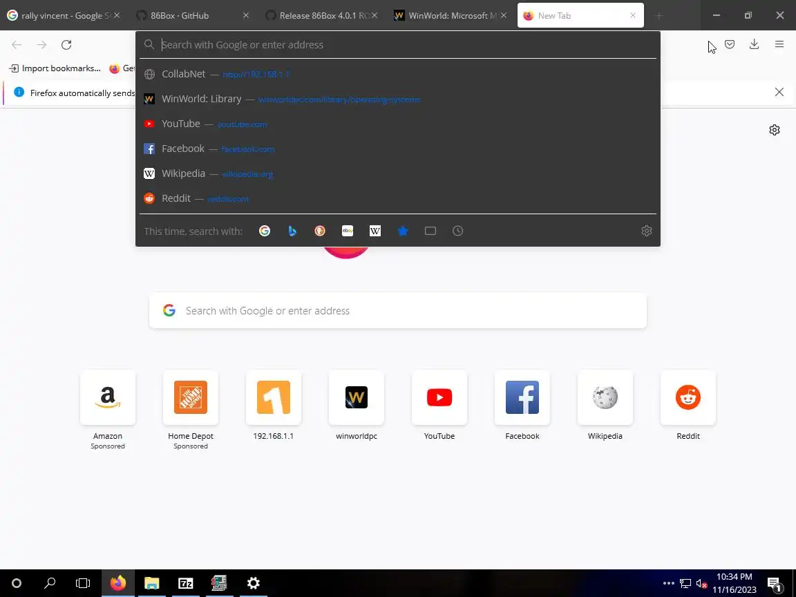Screen dimensions: 796x597
Task: Search open tabs with the tab icon
Action: tap(430, 231)
